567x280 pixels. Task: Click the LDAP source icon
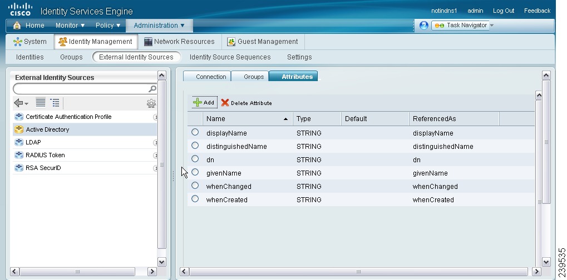(x=19, y=143)
